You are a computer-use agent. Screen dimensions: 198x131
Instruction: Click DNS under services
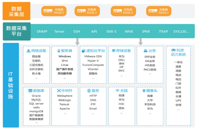(93, 100)
